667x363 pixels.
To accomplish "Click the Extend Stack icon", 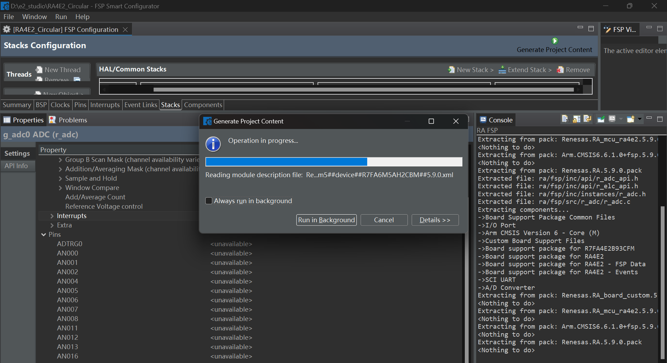I will (502, 70).
